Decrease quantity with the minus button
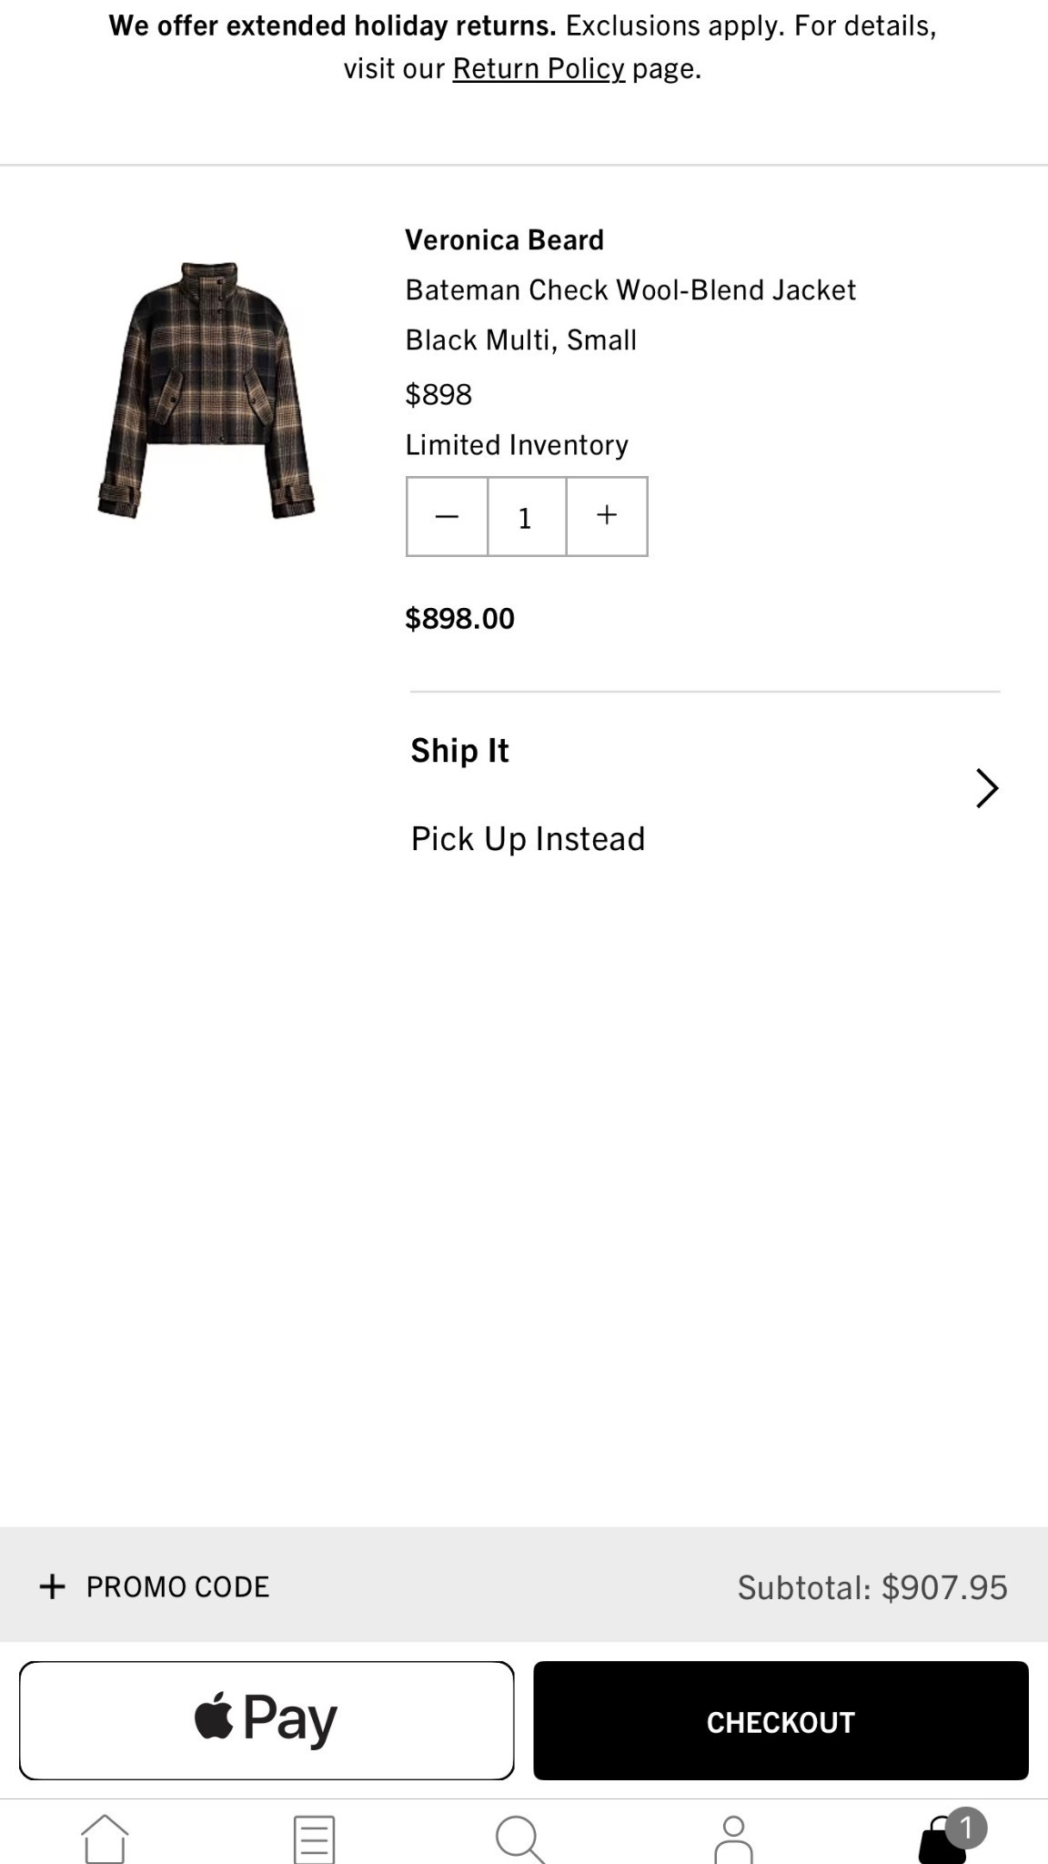Image resolution: width=1048 pixels, height=1864 pixels. coord(447,517)
